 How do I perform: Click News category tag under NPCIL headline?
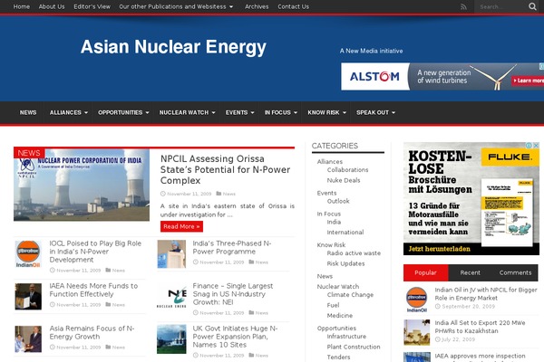click(x=229, y=194)
